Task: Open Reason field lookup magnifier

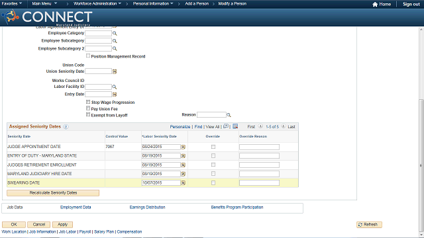Action: coord(229,115)
